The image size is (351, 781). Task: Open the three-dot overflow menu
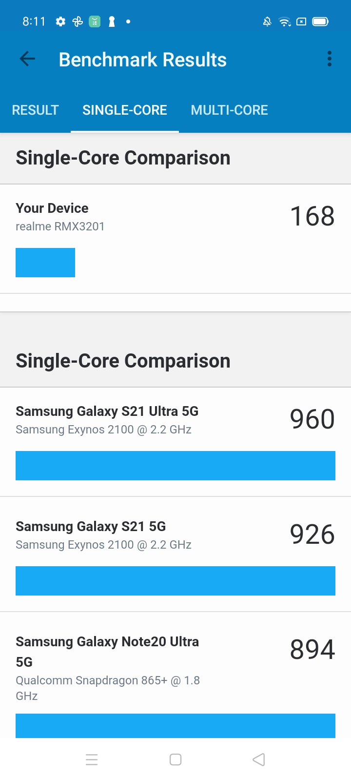click(330, 59)
